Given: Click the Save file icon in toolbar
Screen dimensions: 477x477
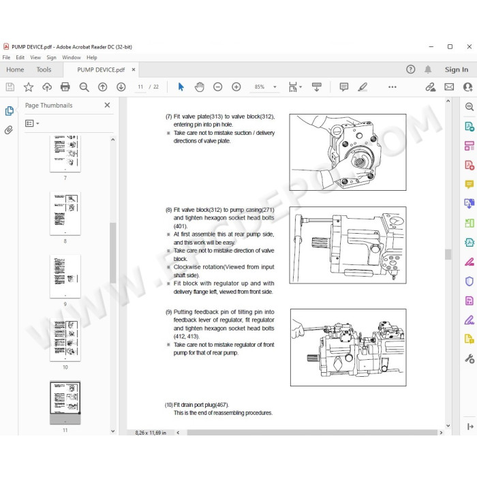Looking at the screenshot, I should [x=10, y=87].
